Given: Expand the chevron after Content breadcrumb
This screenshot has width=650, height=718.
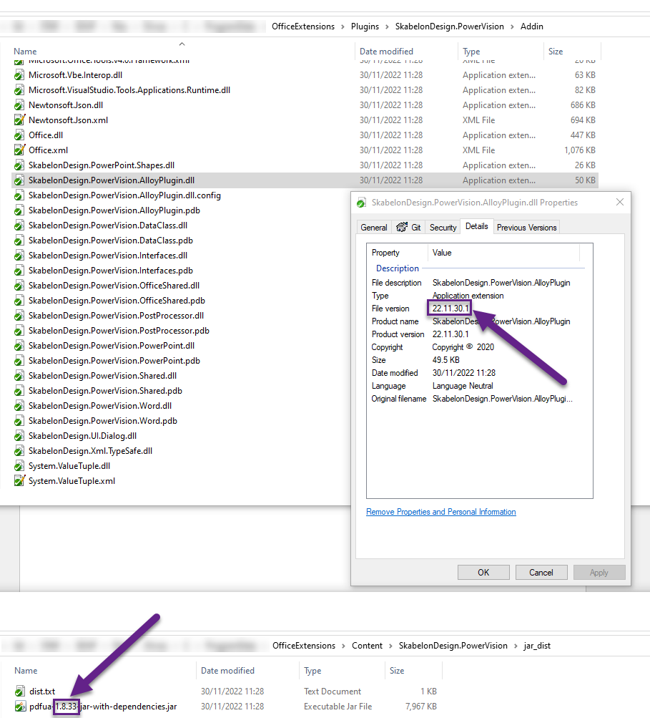Looking at the screenshot, I should (390, 646).
